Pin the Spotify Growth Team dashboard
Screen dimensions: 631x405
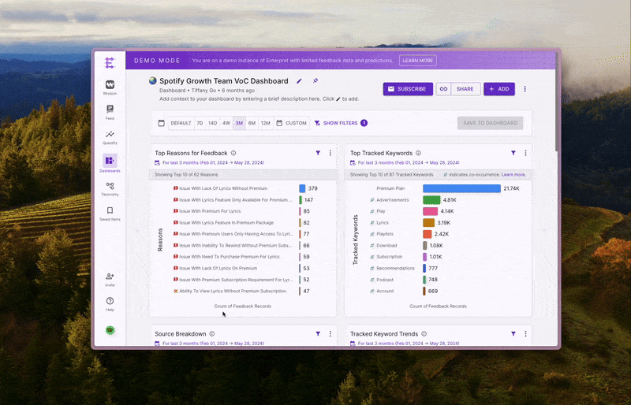pyautogui.click(x=315, y=81)
